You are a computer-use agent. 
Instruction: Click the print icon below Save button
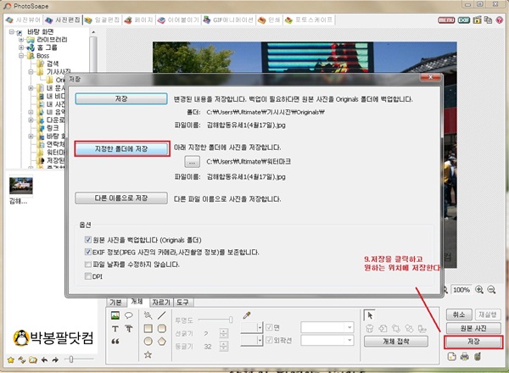[x=465, y=358]
